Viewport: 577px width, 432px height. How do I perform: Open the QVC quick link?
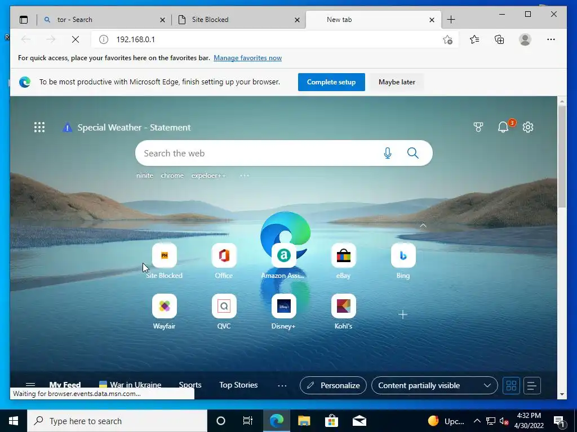224,312
